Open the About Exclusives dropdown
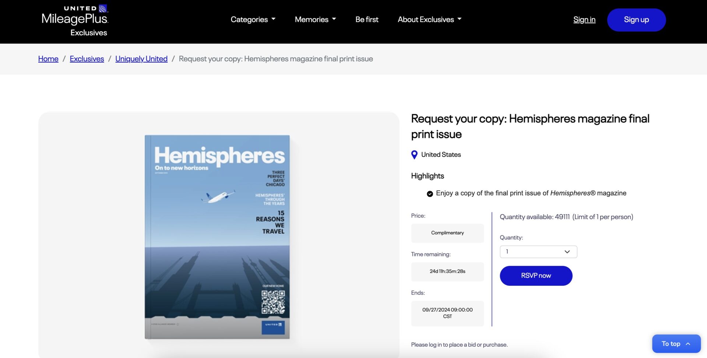This screenshot has width=707, height=358. click(429, 20)
